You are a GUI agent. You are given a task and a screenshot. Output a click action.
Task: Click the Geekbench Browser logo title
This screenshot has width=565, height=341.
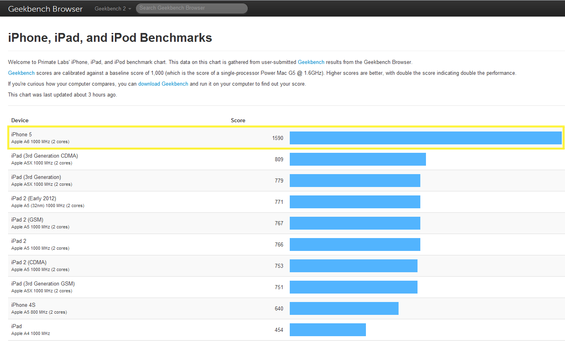[45, 9]
